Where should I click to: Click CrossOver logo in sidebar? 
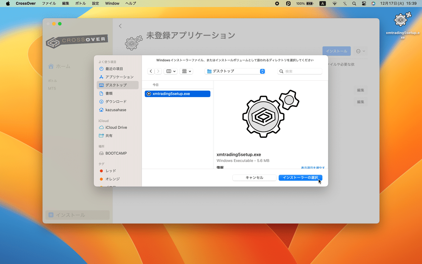77,41
